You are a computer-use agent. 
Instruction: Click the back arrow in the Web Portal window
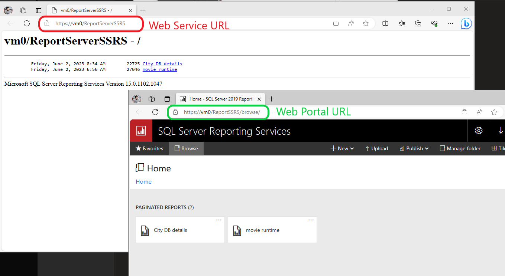click(x=139, y=112)
